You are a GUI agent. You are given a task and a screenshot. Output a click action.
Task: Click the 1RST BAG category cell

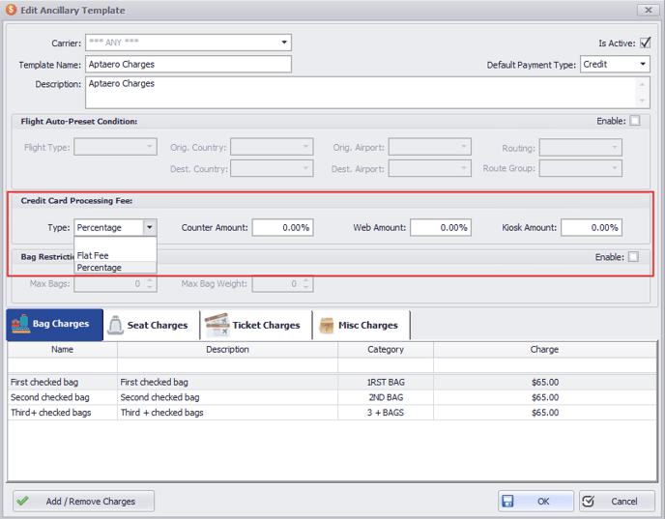point(386,382)
